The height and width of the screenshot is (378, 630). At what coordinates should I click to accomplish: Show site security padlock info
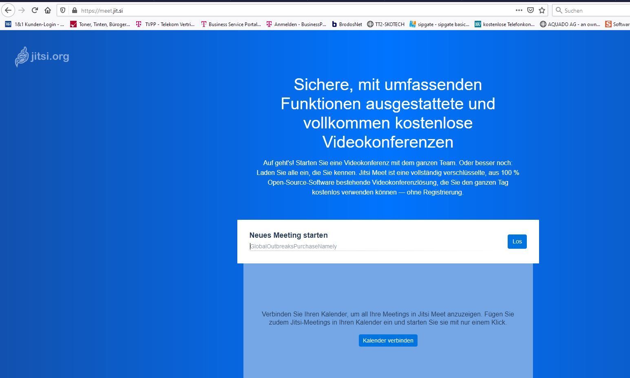tap(74, 10)
